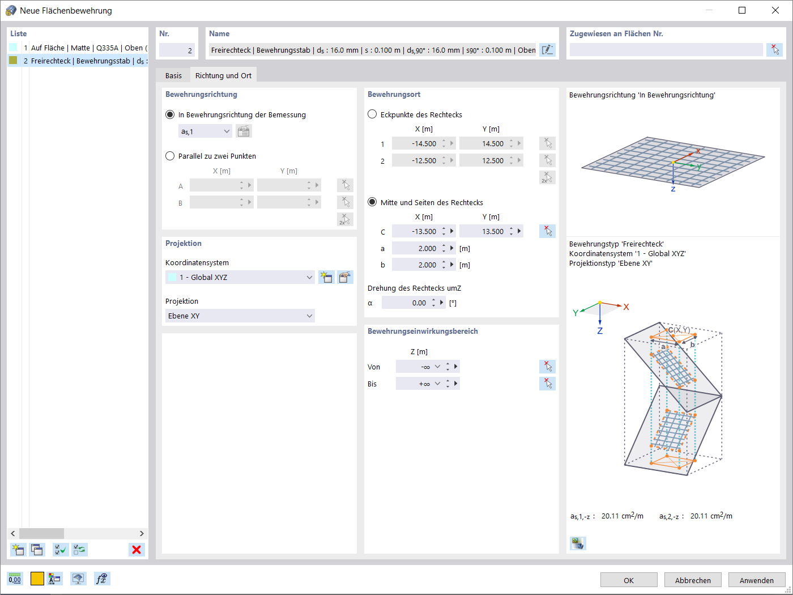Select 'Mitte und Seiten des Rechtecks' radio option
The image size is (793, 595).
pos(372,202)
